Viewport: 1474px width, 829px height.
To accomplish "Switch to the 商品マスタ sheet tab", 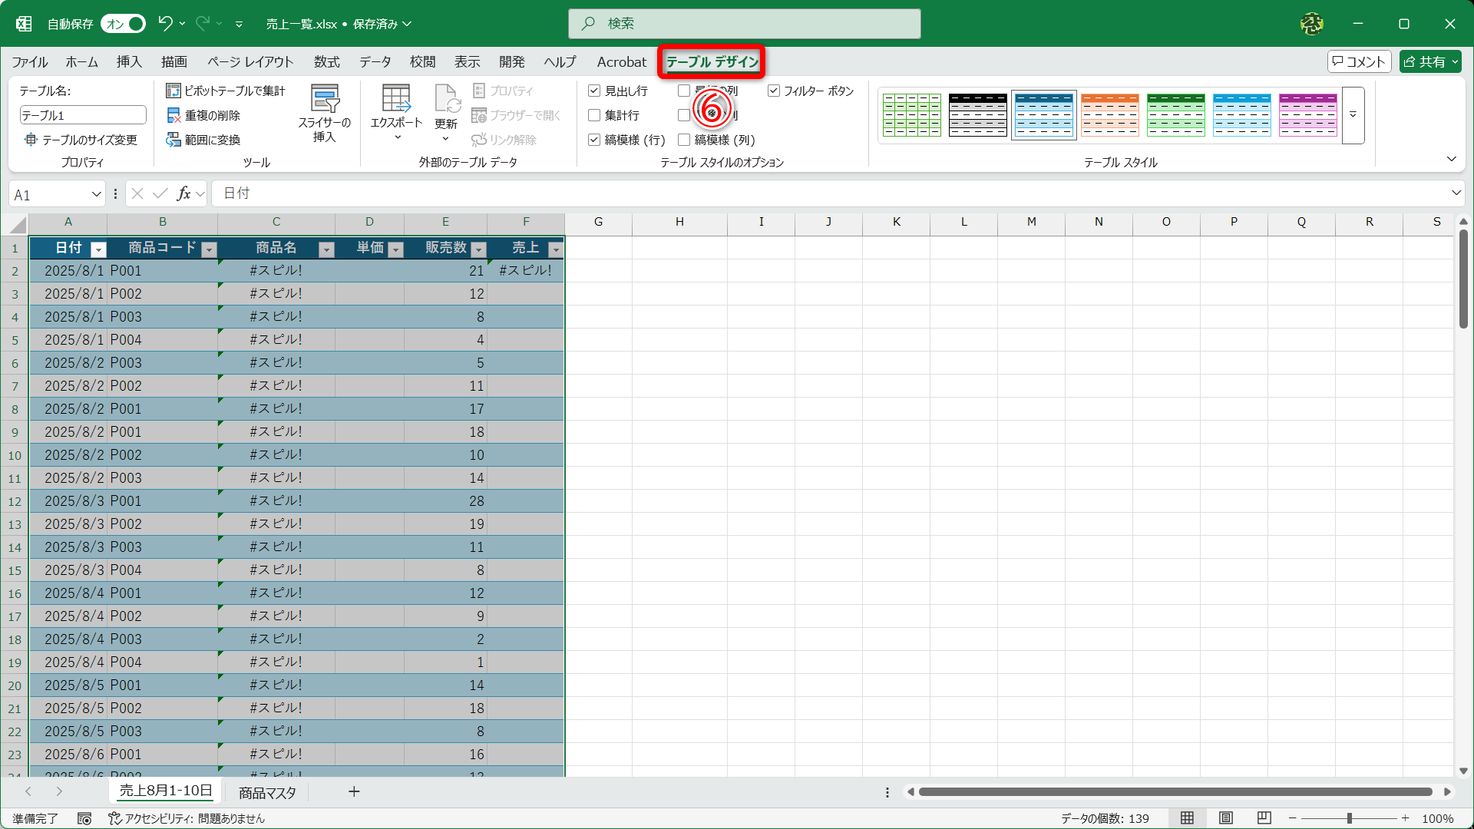I will click(x=267, y=792).
